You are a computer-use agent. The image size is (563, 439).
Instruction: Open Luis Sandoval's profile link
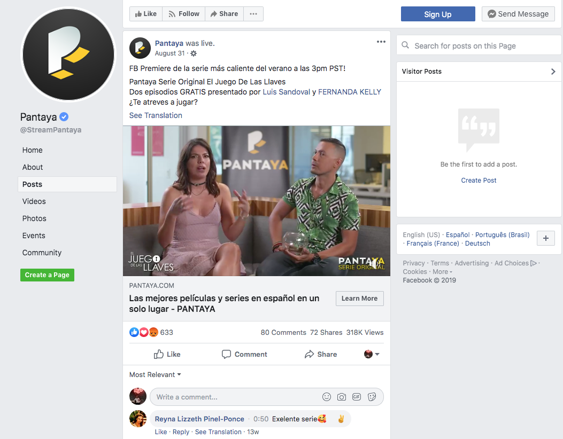point(286,92)
